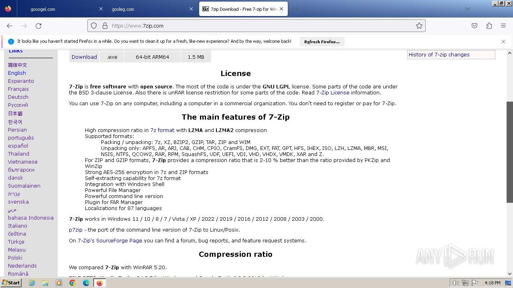Bookmark this page with the star

click(419, 26)
